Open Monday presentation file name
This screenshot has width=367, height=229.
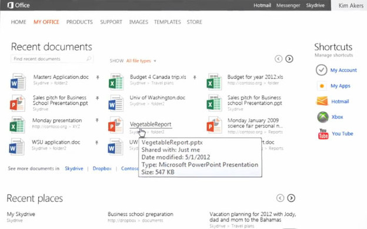[x=57, y=120]
